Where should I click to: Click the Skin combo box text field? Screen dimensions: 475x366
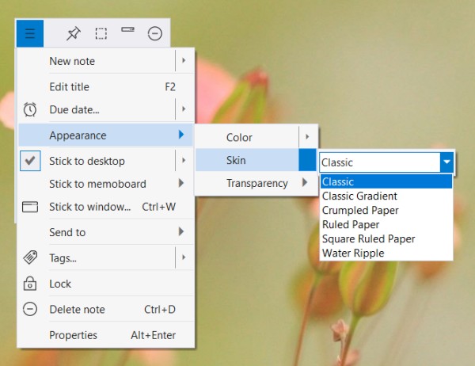380,162
